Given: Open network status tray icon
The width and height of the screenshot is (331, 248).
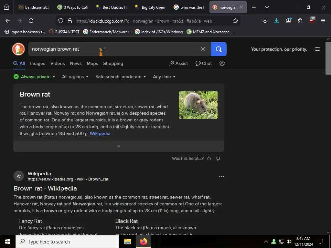Looking at the screenshot, I should (282, 242).
